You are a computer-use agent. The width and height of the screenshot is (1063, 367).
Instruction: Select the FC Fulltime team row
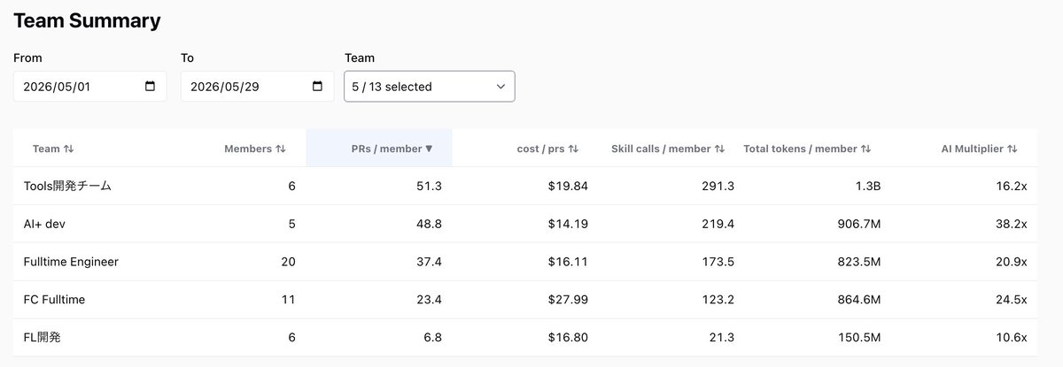point(525,301)
